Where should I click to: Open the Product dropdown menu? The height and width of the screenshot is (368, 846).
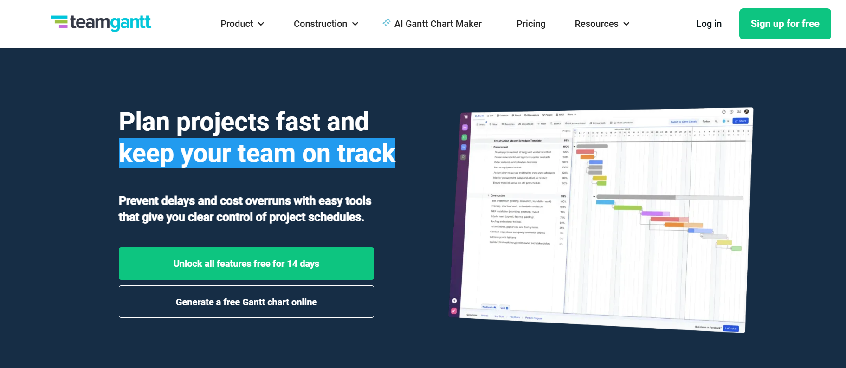(x=242, y=24)
